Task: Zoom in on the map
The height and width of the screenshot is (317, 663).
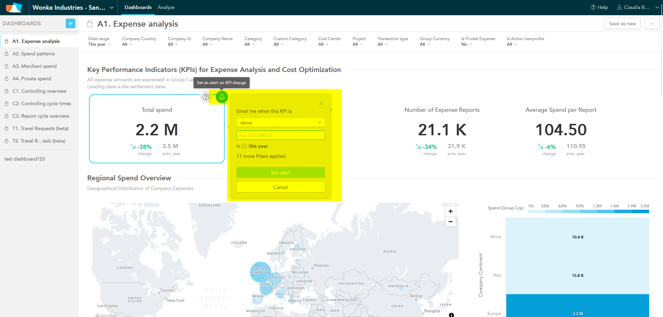Action: point(450,211)
